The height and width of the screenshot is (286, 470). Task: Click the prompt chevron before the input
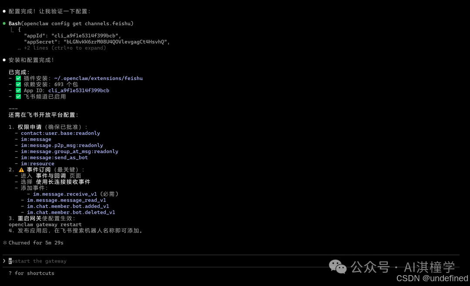pos(4,261)
